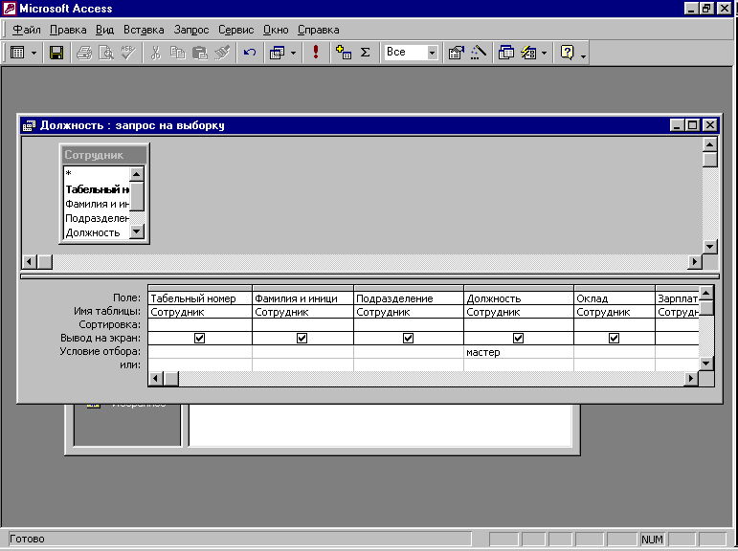Select 'Табельный н' field in Сотрудник list
This screenshot has width=738, height=551.
pos(97,189)
